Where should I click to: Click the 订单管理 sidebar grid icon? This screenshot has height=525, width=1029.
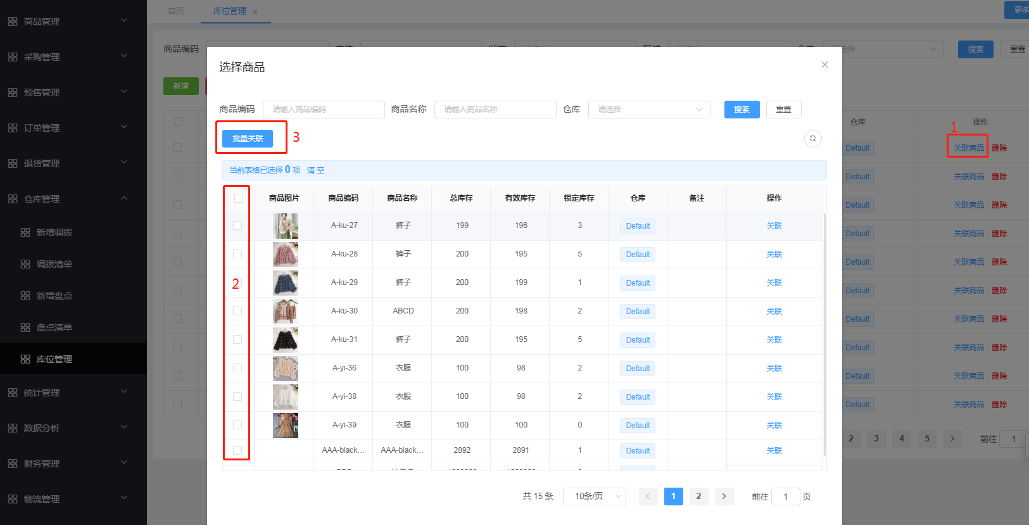[x=13, y=128]
